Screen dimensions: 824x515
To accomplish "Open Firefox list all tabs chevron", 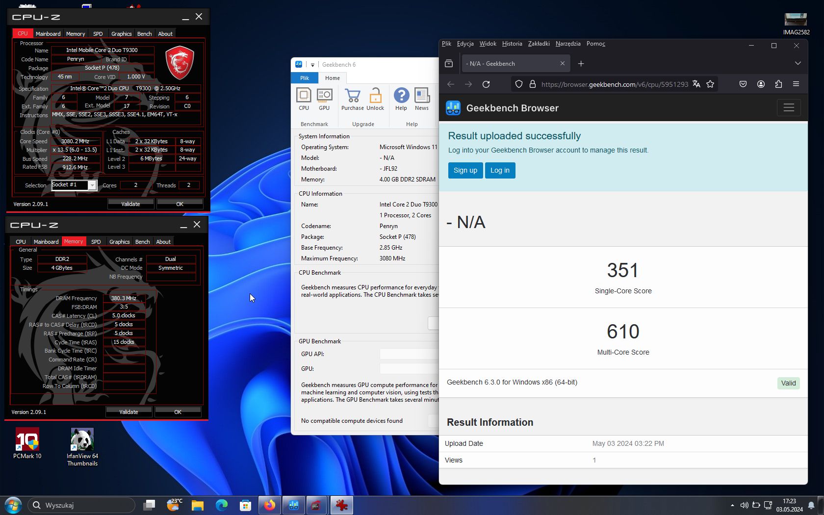I will pos(798,64).
